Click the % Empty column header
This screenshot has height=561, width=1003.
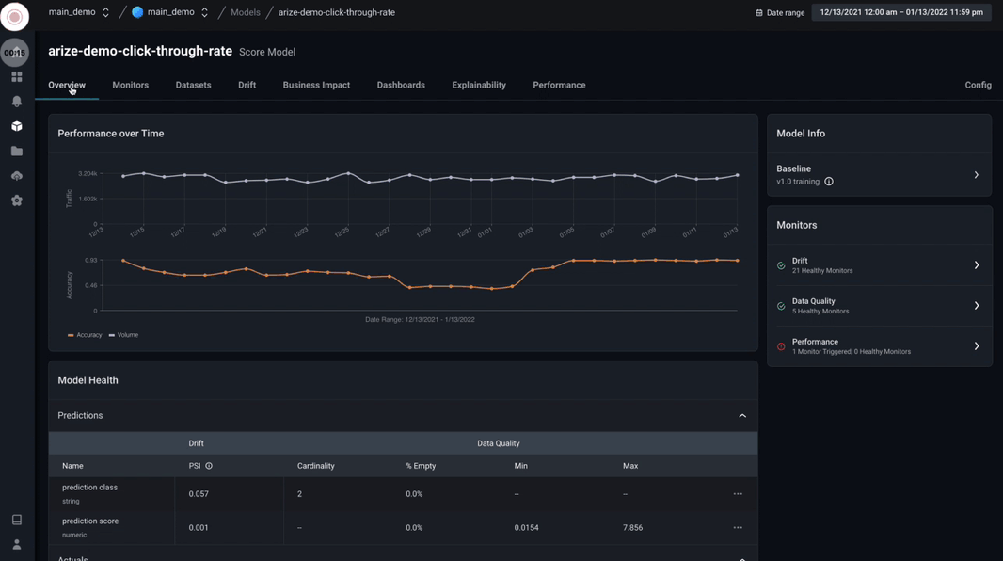tap(421, 466)
